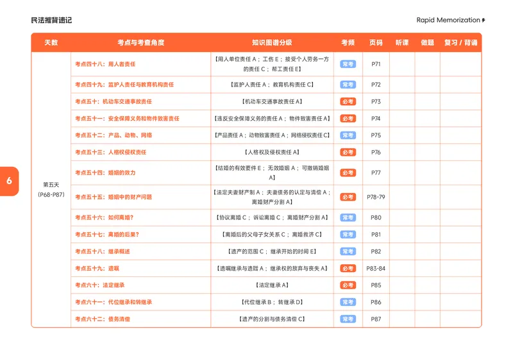The height and width of the screenshot is (363, 513).
Task: Select the 【代位继承 B；转继承 D】 cell
Action: pos(272,302)
